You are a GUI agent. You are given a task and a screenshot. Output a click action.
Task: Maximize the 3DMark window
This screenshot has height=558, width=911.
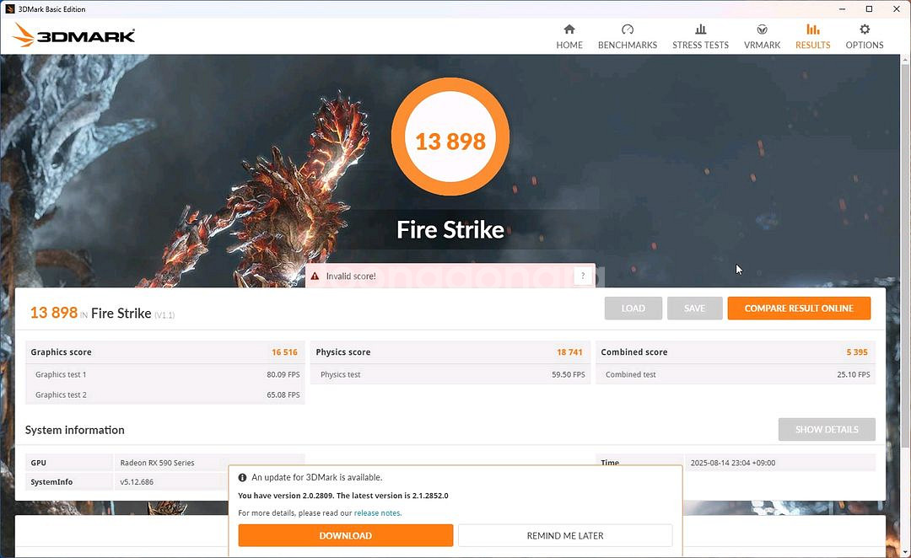[869, 8]
